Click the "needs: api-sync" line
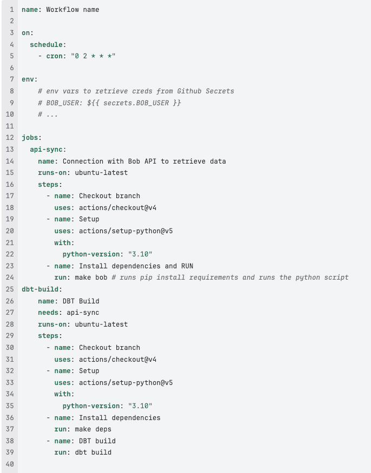 tap(69, 312)
